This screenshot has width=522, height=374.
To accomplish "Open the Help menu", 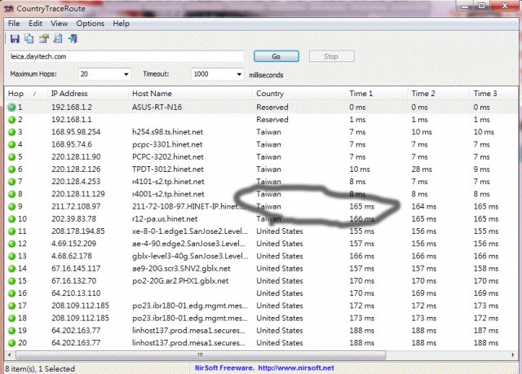I will click(x=122, y=24).
